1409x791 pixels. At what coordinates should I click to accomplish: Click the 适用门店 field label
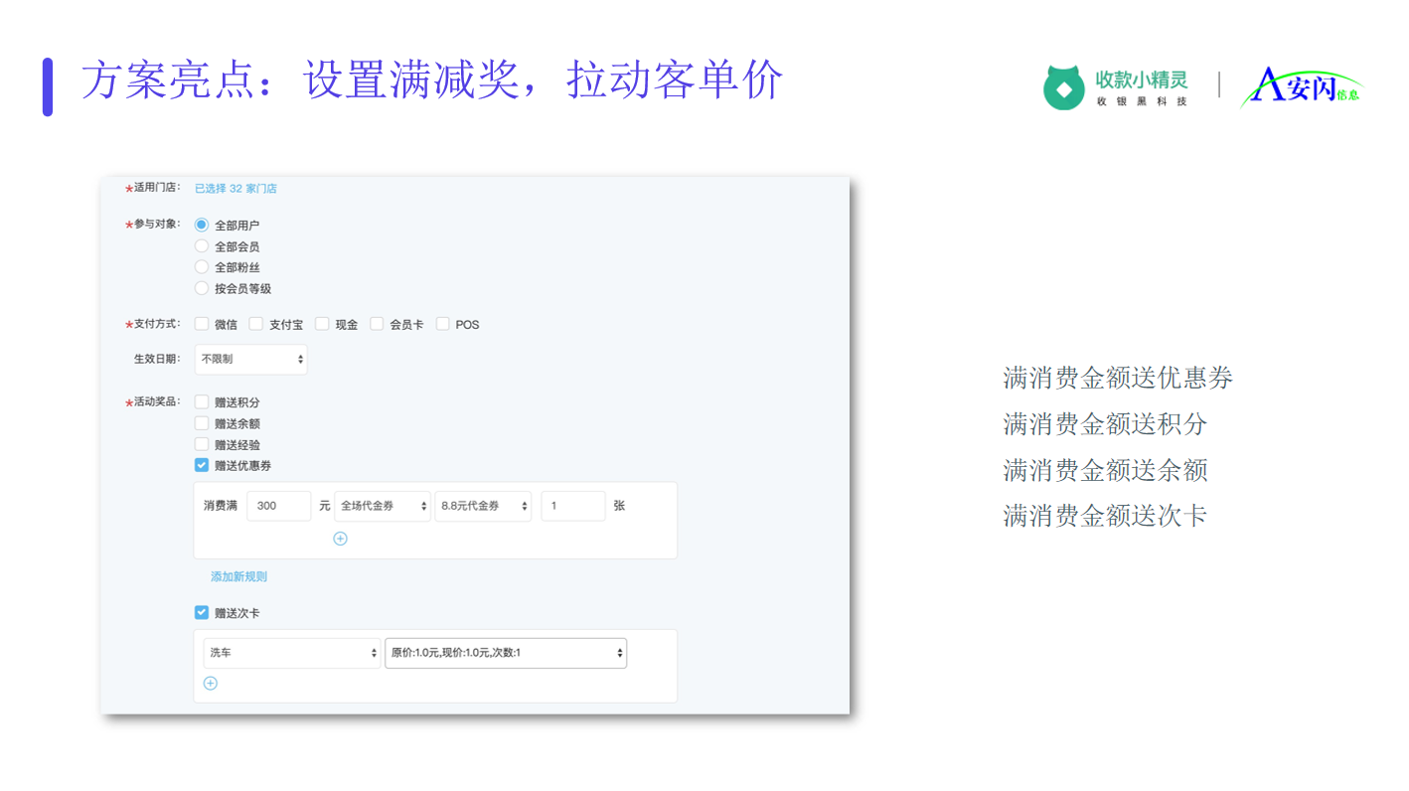[x=154, y=188]
